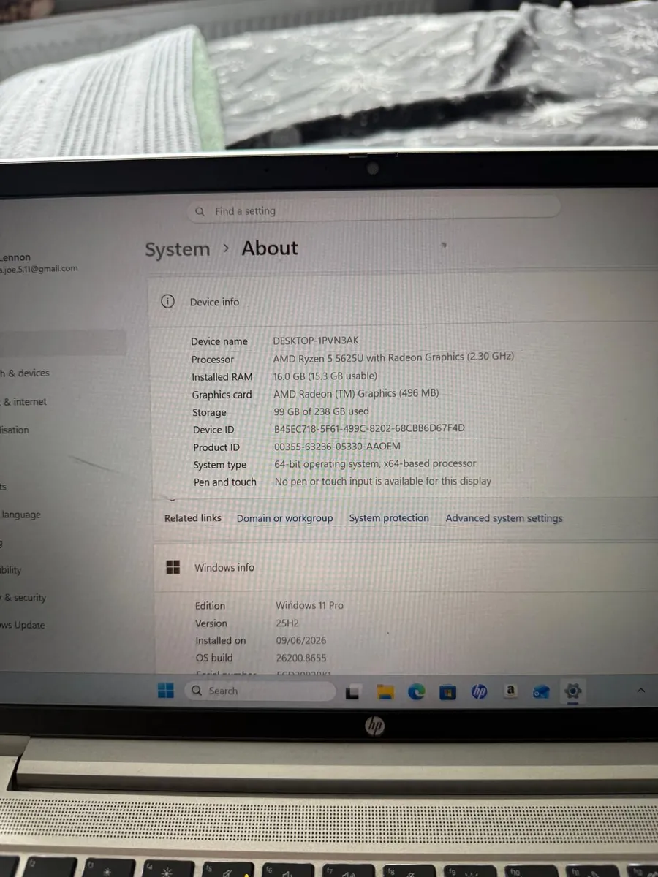Open Domain or workgroup link

click(x=284, y=518)
